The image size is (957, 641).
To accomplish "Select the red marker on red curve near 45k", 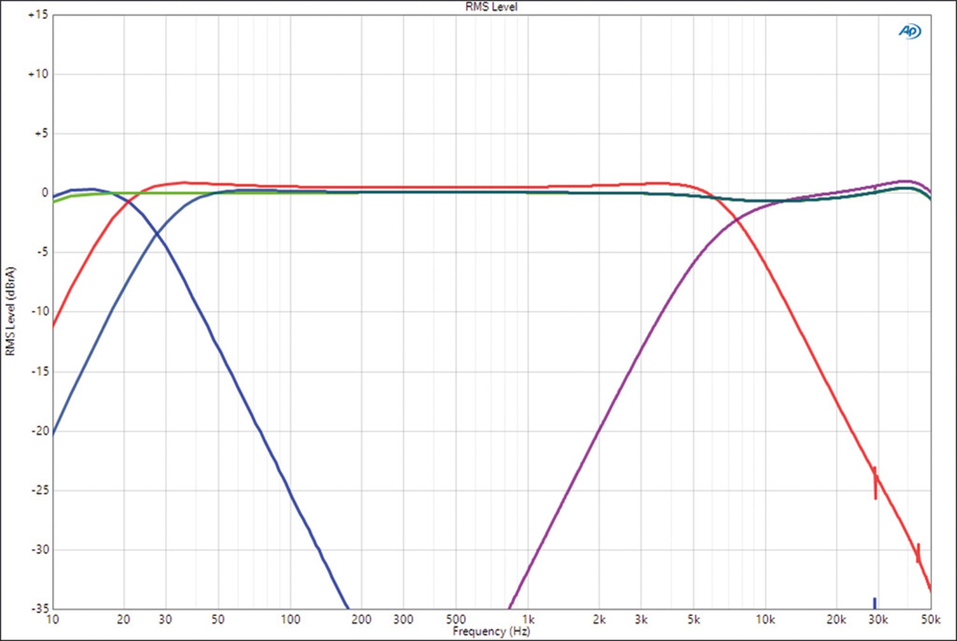I will coord(918,552).
